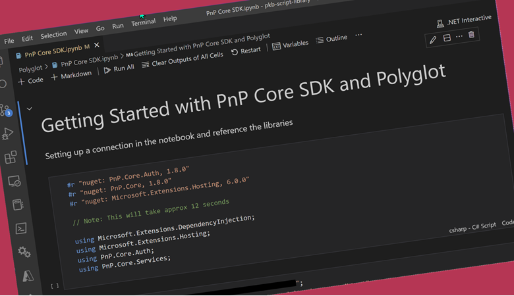This screenshot has height=296, width=514.
Task: Open the Edit menu
Action: tap(27, 39)
